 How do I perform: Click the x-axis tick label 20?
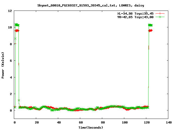pos(37,122)
